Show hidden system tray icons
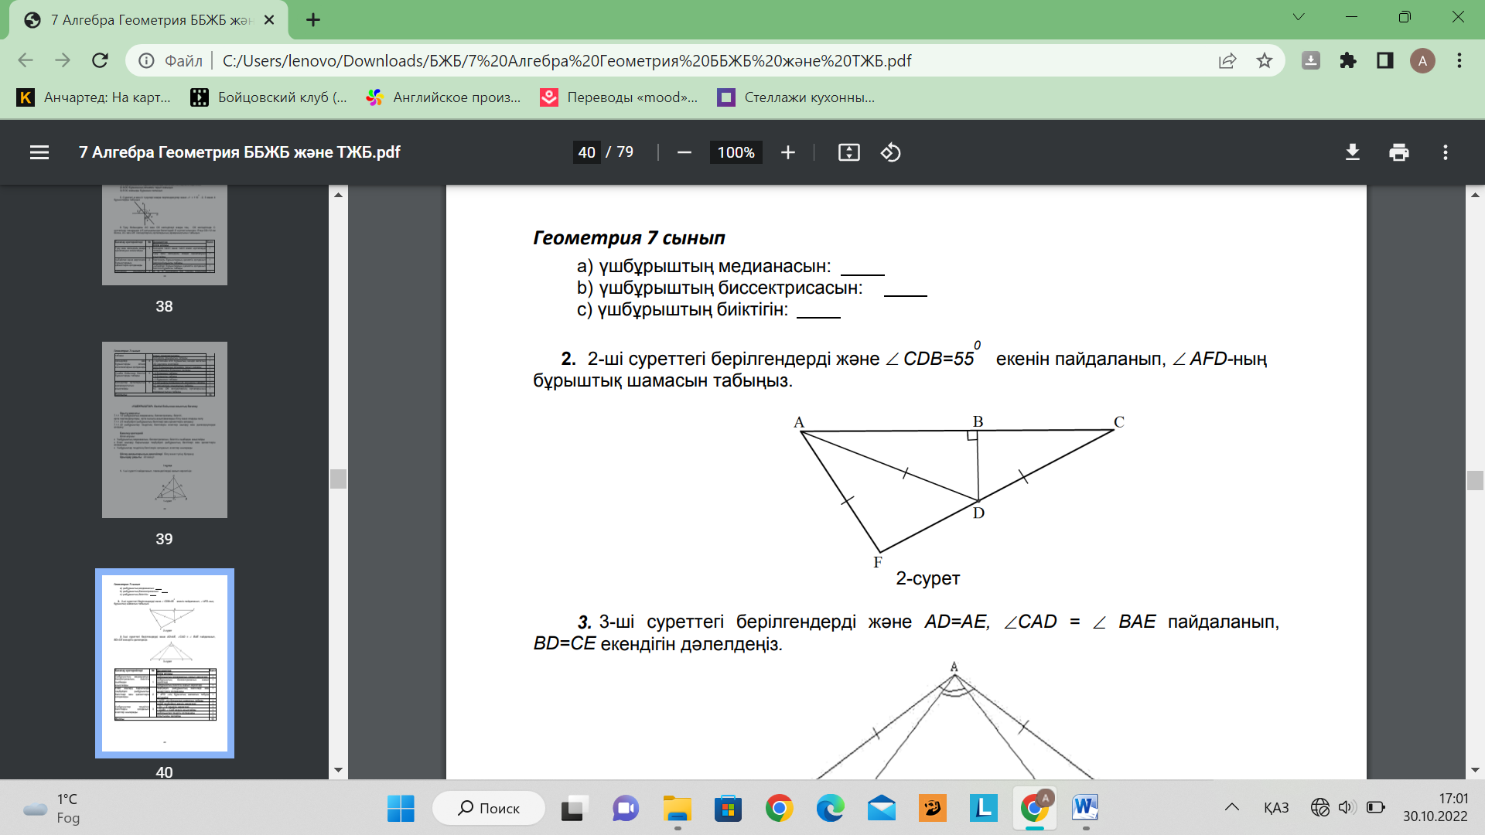Screen dimensions: 1485x835 click(x=1232, y=808)
